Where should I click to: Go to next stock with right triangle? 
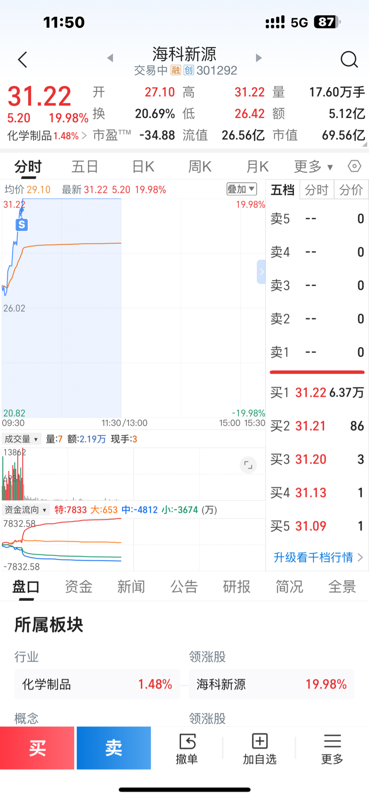point(258,58)
